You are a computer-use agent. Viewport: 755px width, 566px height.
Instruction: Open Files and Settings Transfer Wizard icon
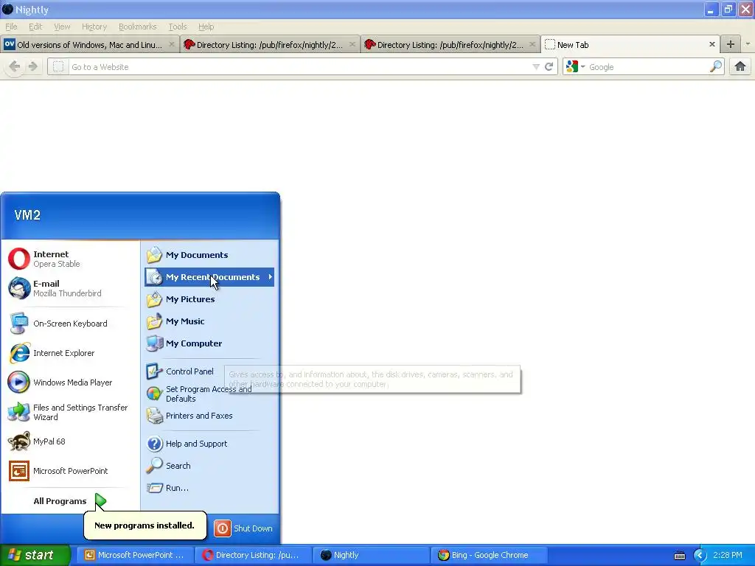[x=18, y=412]
